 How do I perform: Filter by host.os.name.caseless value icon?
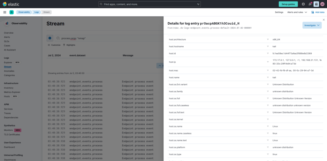coord(268,133)
